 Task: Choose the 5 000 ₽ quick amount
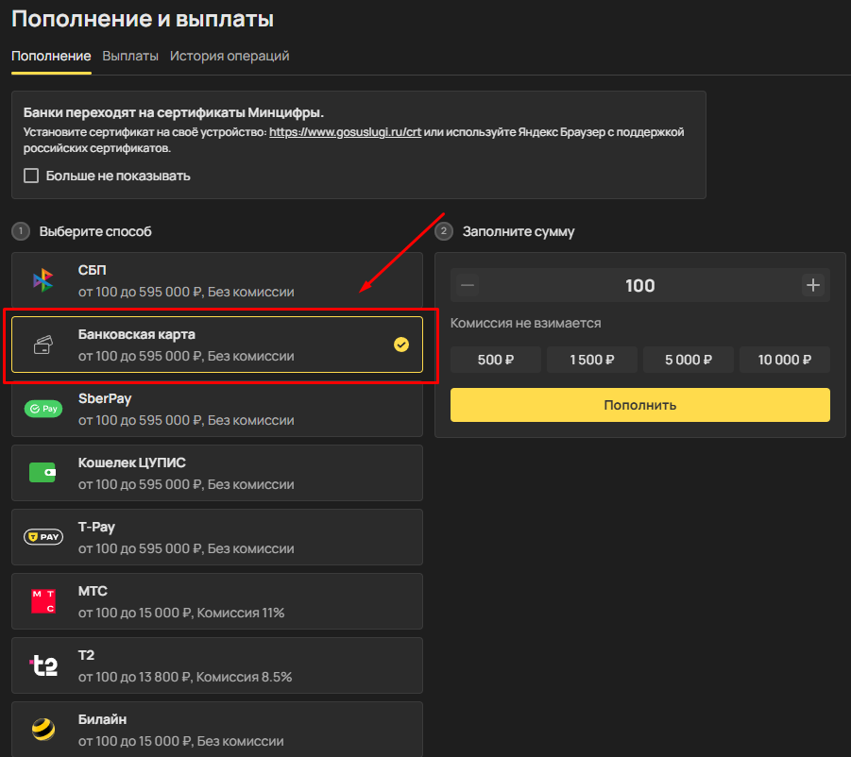[x=689, y=360]
